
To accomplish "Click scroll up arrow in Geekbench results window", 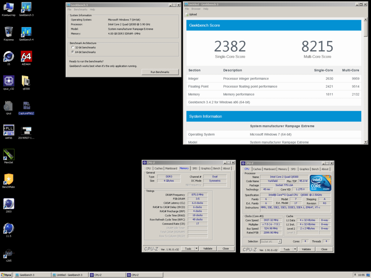I will click(366, 19).
